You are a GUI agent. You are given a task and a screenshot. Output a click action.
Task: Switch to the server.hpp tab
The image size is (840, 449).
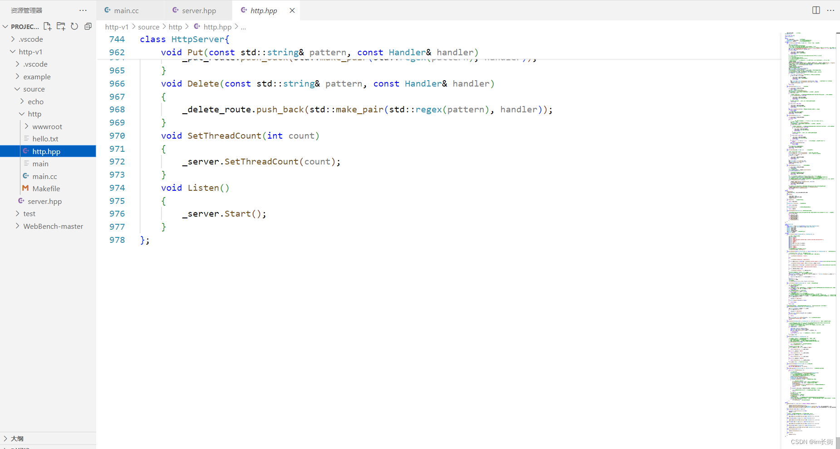(x=199, y=10)
